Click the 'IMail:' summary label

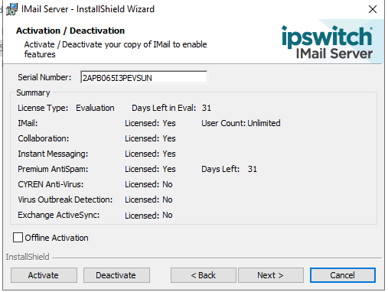pos(28,123)
